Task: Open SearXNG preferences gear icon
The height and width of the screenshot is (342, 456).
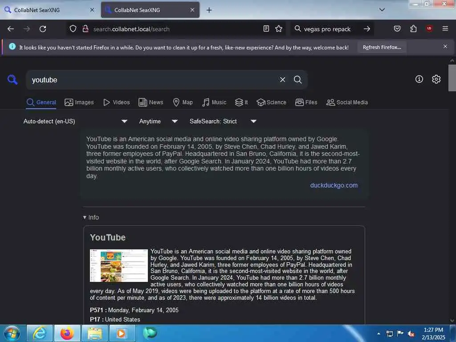Action: pyautogui.click(x=436, y=79)
